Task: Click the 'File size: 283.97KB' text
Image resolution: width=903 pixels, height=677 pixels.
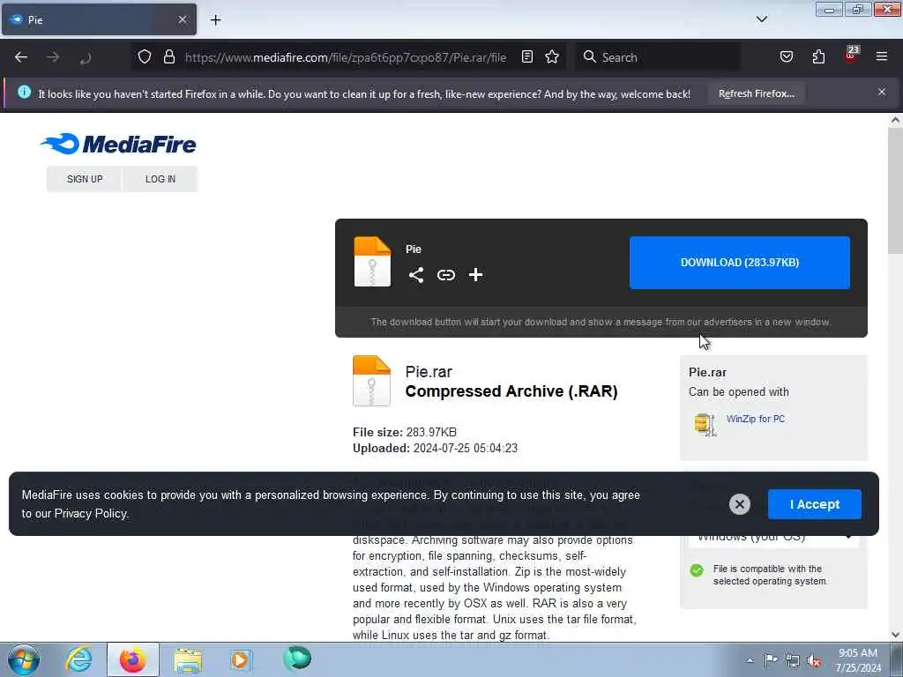Action: point(404,432)
